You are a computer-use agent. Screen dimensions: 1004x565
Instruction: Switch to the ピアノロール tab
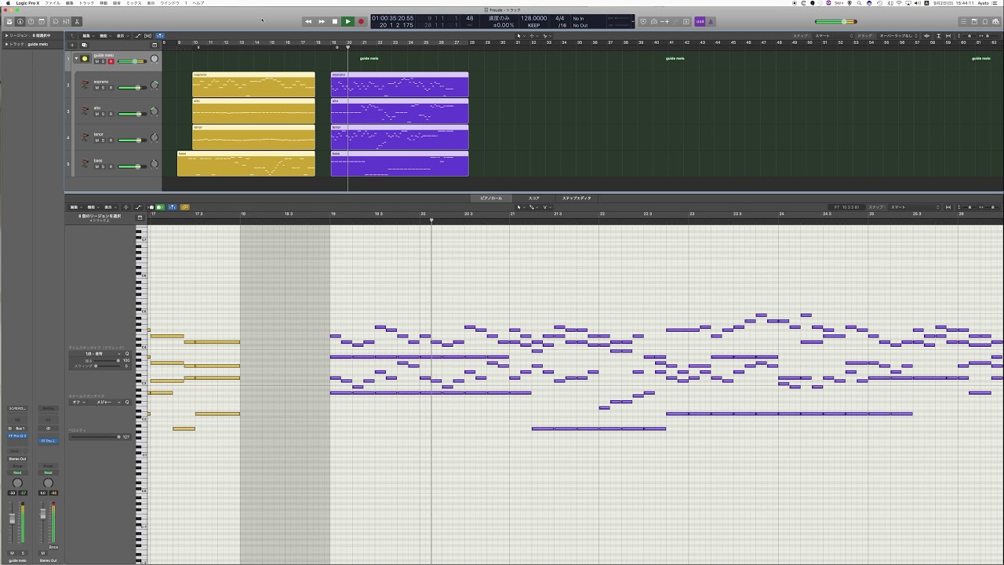click(x=491, y=198)
